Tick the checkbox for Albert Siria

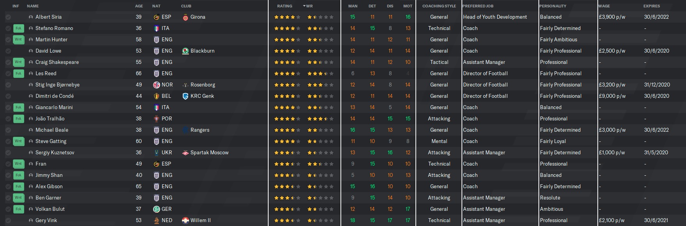[x=8, y=17]
